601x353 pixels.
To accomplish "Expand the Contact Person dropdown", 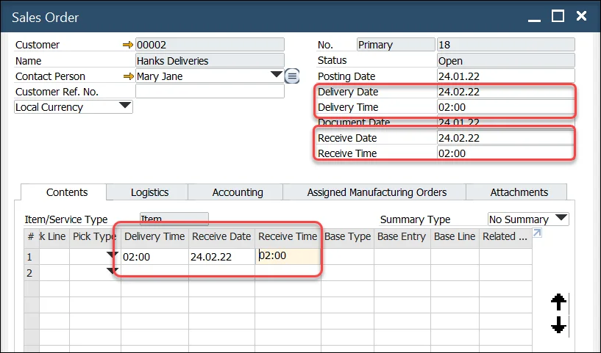I will [x=277, y=75].
